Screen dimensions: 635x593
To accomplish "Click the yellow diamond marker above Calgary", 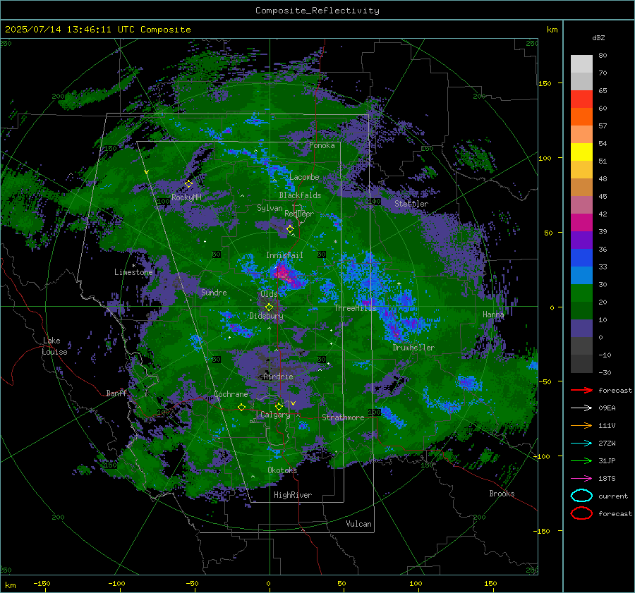I will 279,406.
